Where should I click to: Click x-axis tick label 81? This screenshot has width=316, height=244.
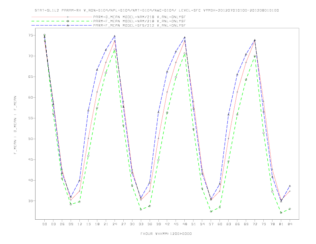pos(281,224)
